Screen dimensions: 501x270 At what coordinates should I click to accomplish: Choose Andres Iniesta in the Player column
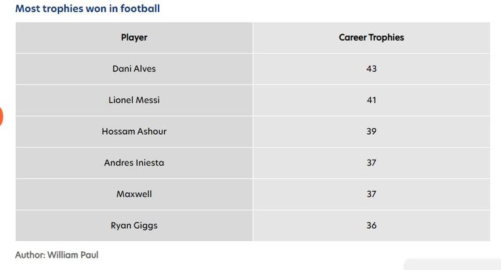(134, 163)
